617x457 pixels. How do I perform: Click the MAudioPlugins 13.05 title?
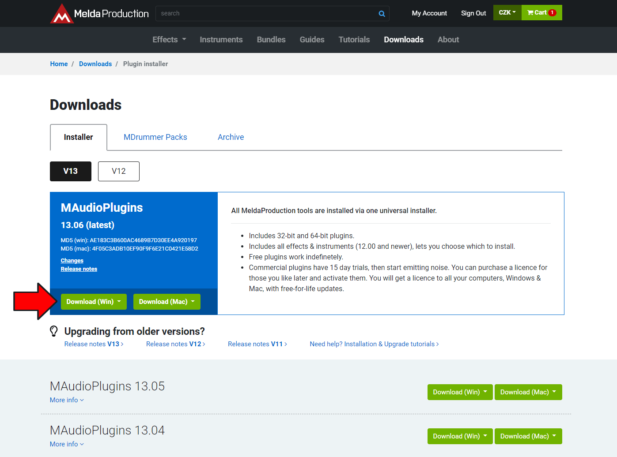(107, 386)
